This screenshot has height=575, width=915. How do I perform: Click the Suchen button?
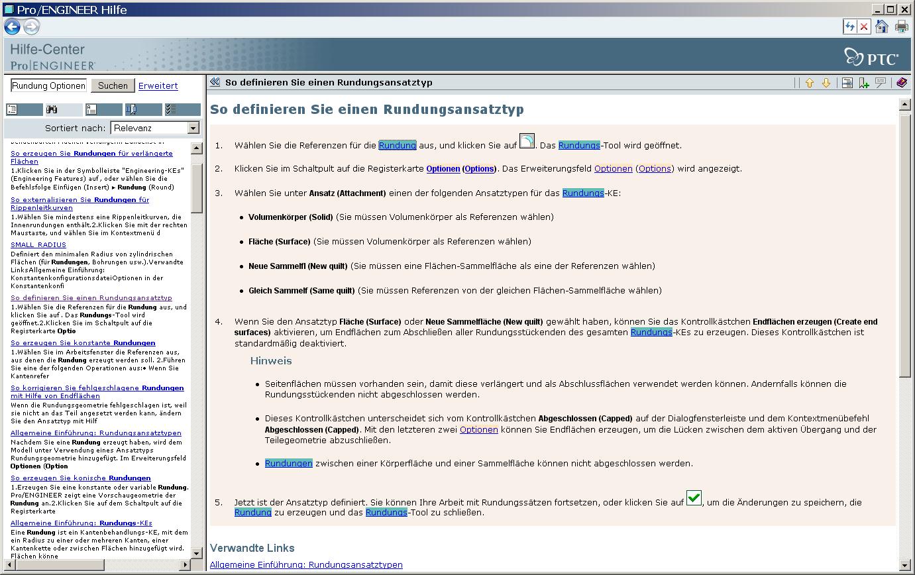point(113,85)
